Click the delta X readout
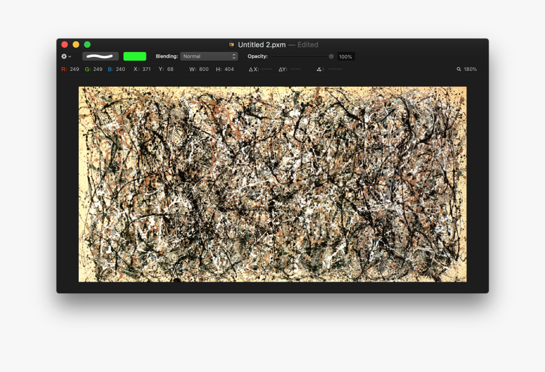Image resolution: width=545 pixels, height=372 pixels. pos(261,70)
